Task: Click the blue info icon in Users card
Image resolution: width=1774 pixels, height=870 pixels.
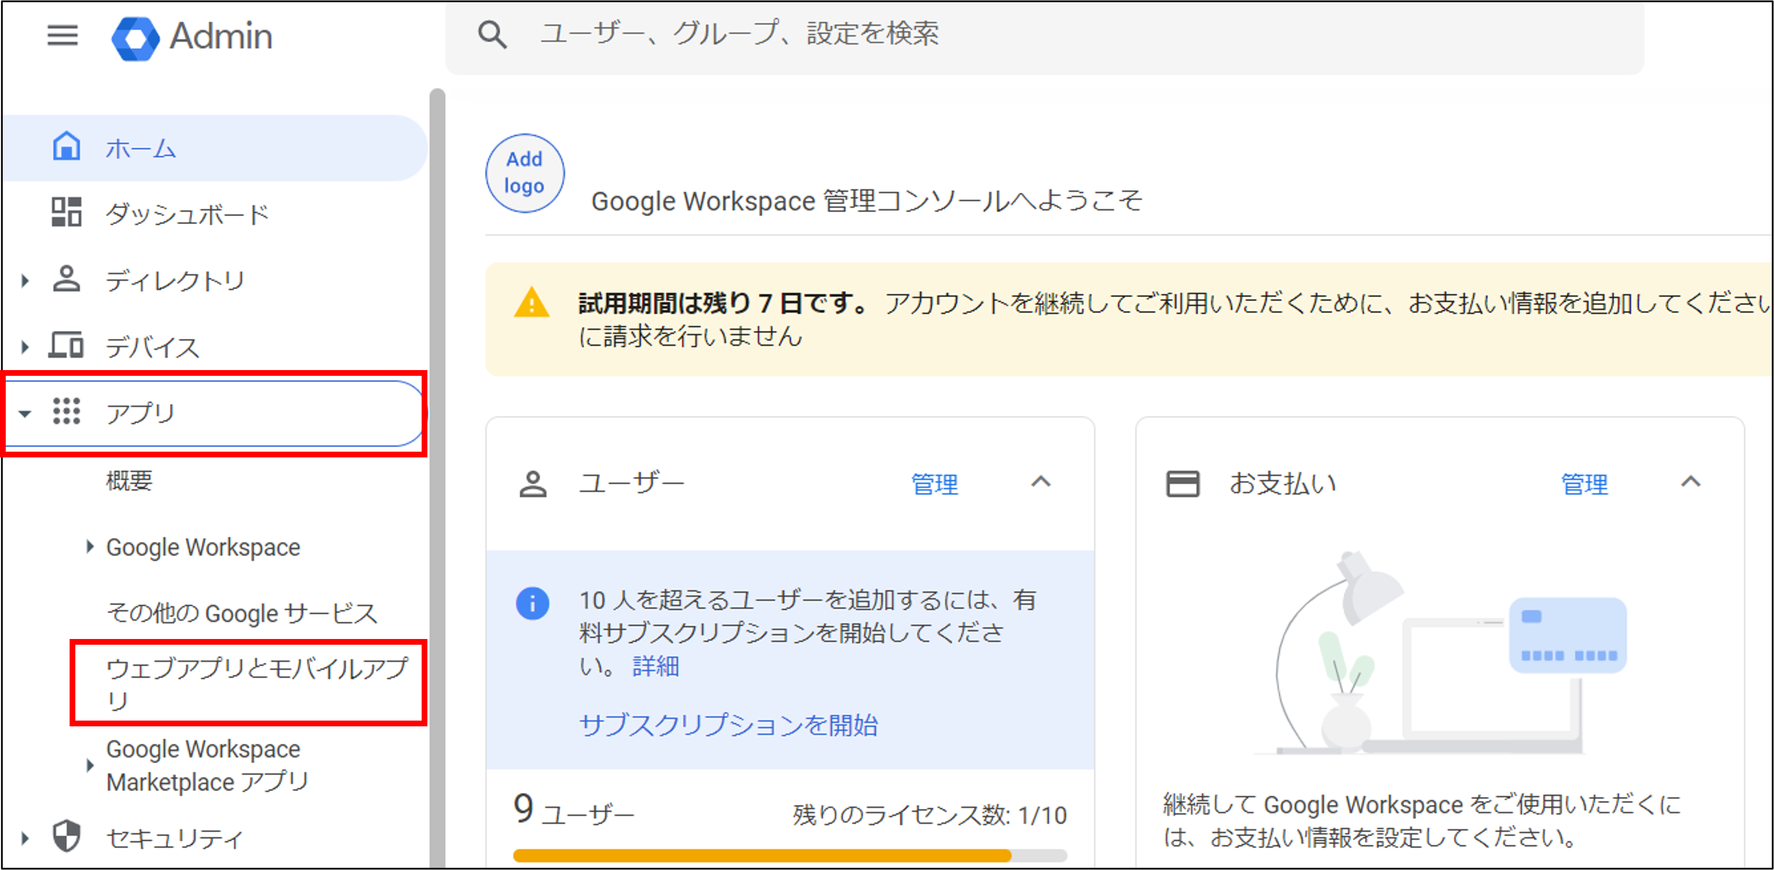Action: 532,603
